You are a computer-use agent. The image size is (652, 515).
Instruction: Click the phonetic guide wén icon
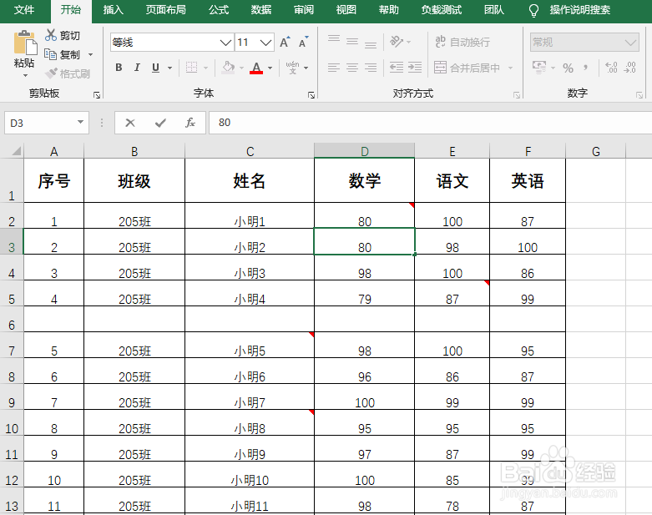pos(292,68)
